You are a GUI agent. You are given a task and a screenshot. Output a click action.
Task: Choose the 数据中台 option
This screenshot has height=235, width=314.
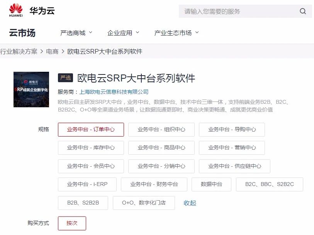(x=212, y=184)
